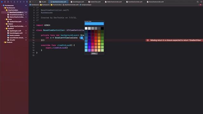Open the Breakpoint navigator icon
The width and height of the screenshot is (203, 114).
24,2
